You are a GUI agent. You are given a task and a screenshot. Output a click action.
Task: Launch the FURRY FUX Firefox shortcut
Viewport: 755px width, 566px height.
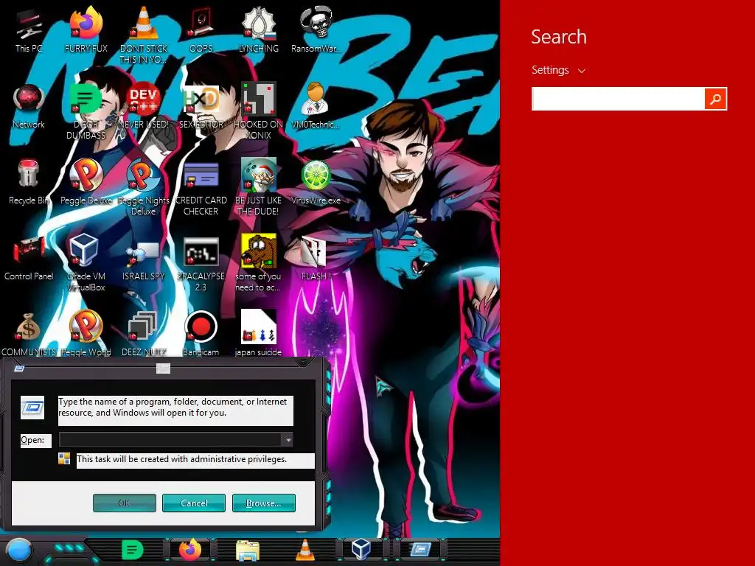(86, 29)
